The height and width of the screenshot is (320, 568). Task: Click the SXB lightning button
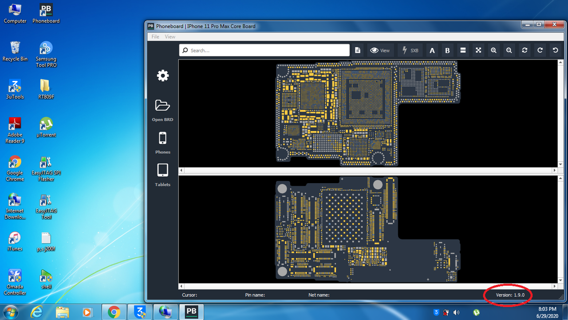410,50
